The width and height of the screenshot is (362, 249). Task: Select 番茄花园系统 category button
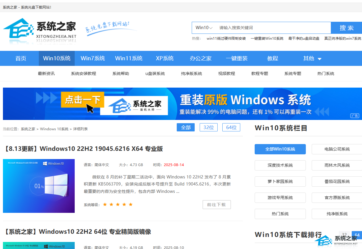[x=337, y=181]
